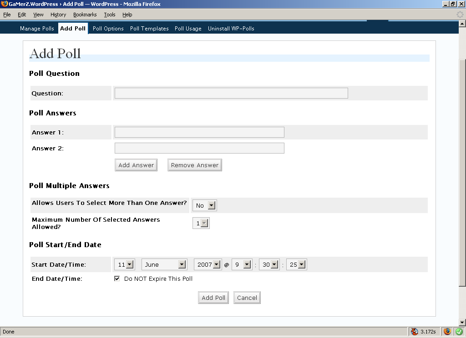466x338 pixels.
Task: Open the Bookmarks menu
Action: tap(85, 15)
